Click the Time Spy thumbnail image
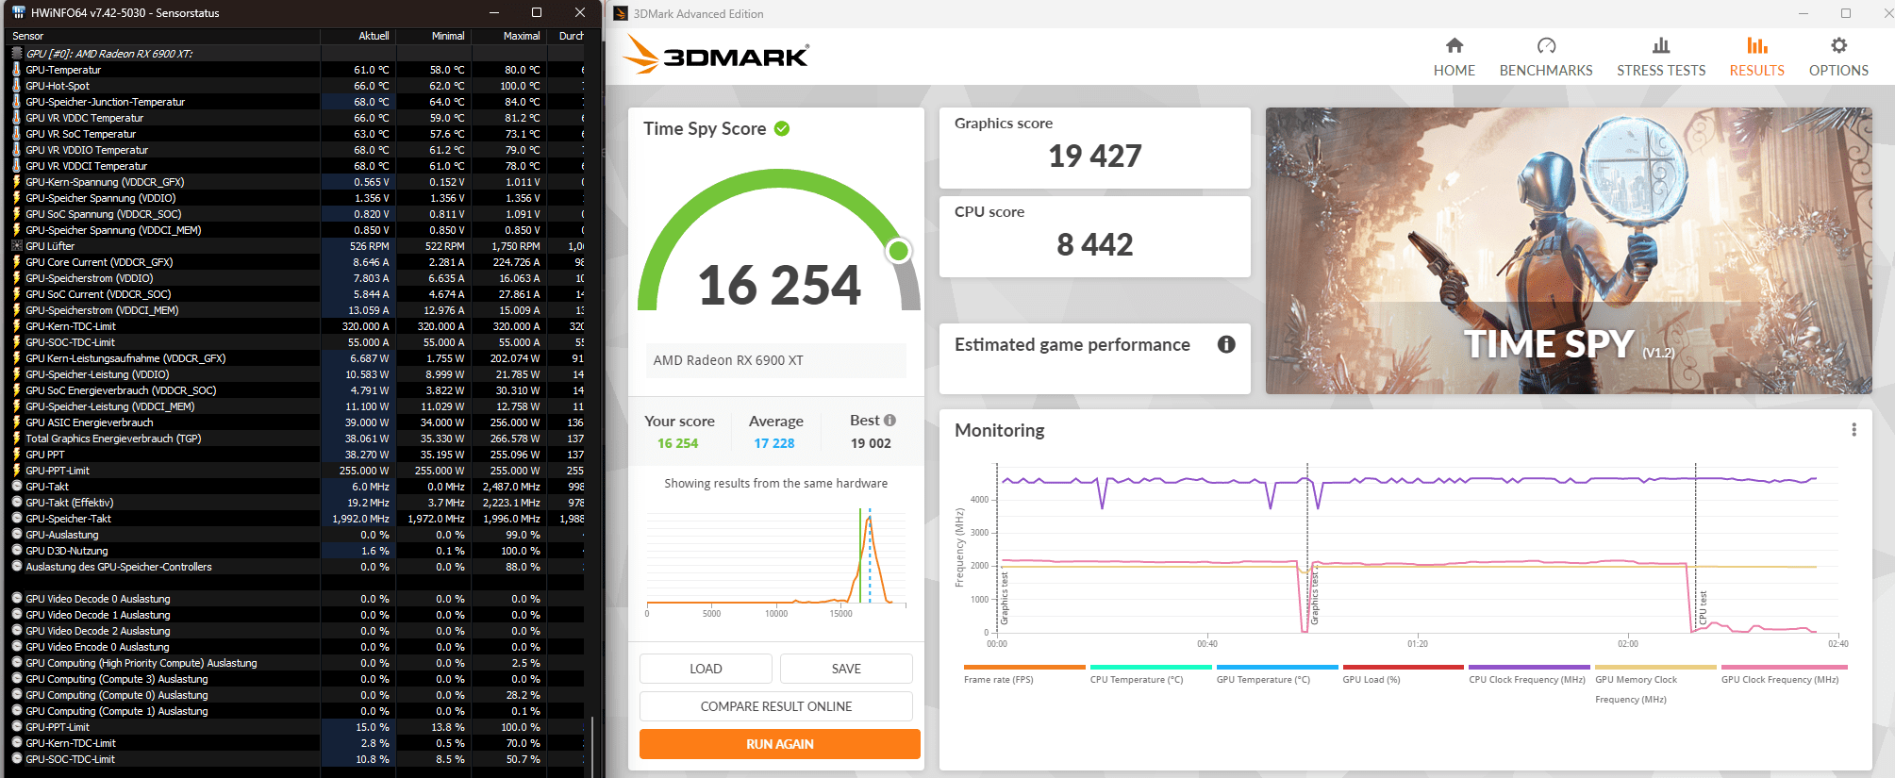The width and height of the screenshot is (1895, 778). coord(1569,251)
